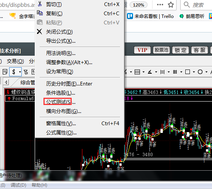Select 关闭公式(D) menu entry
This screenshot has height=189, width=212.
(x=80, y=32)
